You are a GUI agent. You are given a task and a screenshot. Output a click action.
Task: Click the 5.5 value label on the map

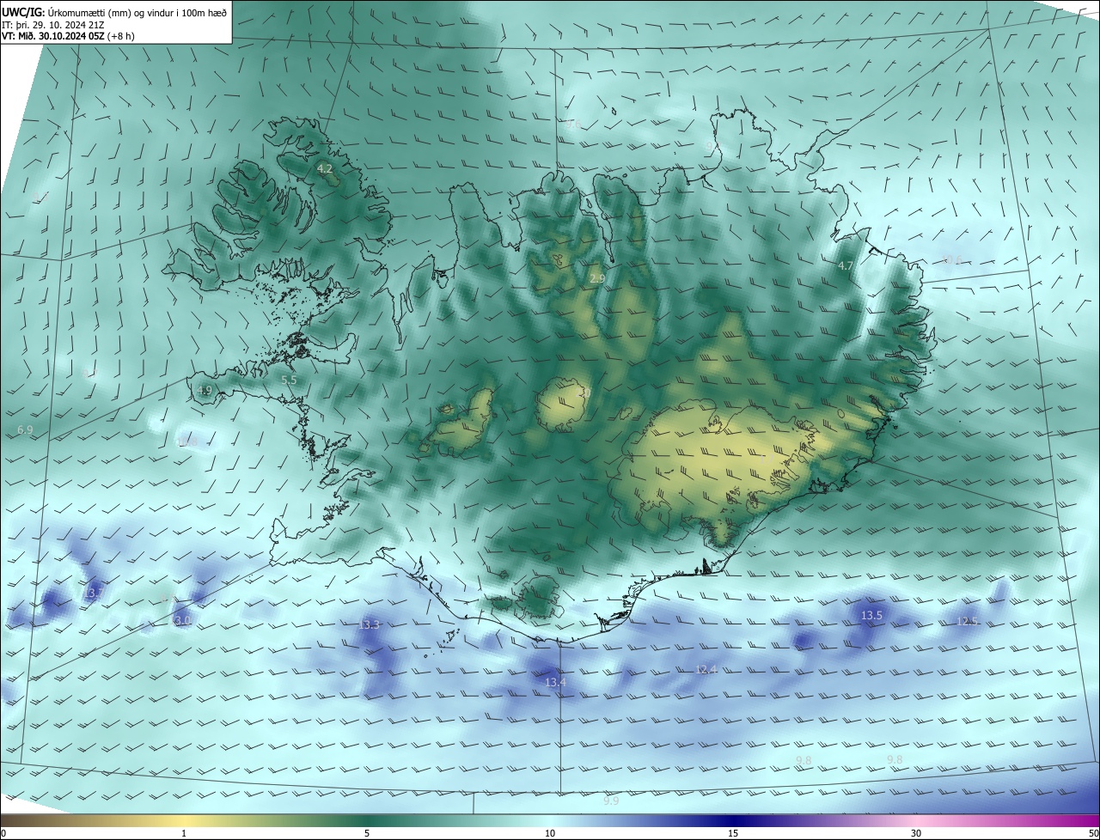(289, 380)
